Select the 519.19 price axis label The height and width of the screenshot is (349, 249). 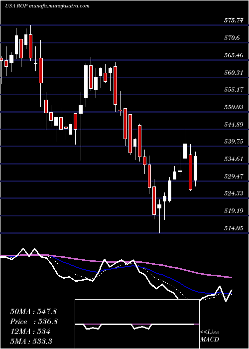[x=234, y=211]
